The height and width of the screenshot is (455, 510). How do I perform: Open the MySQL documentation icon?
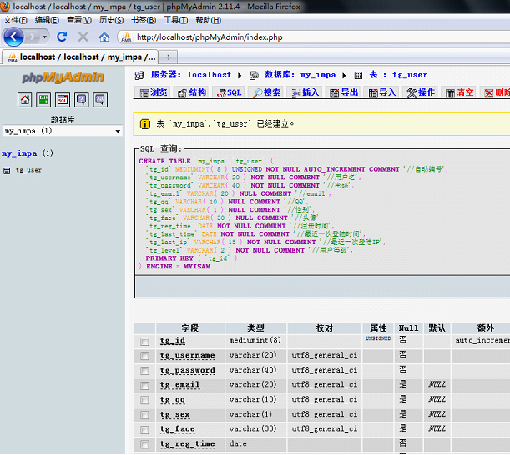click(x=100, y=100)
